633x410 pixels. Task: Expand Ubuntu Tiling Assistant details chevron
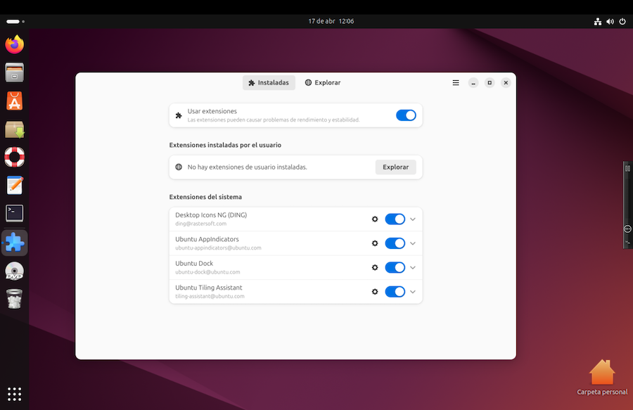413,292
